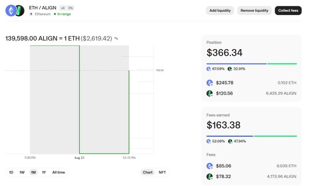Viewport: 332px width, 186px height.
Task: Click ETH icon beside 52.06% fees share
Action: pos(209,141)
